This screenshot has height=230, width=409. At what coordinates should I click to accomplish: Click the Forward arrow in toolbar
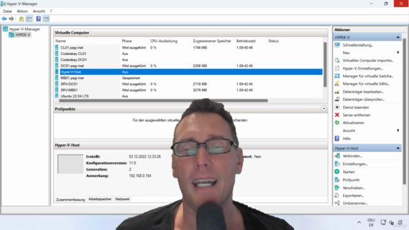12,19
